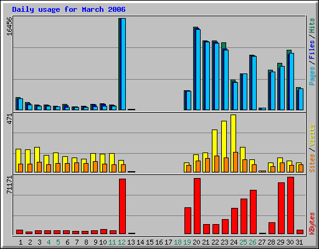Image resolution: width=319 pixels, height=249 pixels.
Task: Click the red KBytes bar for day 24
Action: tap(234, 221)
